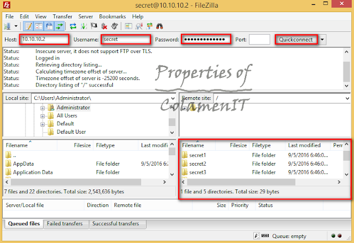354x243 pixels.
Task: Refresh the file and folder lists
Action: tap(73, 27)
